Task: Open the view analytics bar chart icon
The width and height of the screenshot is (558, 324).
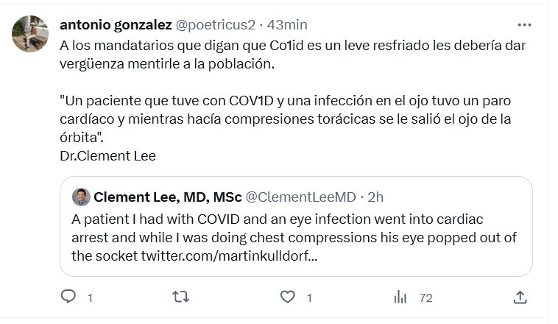Action: (x=401, y=297)
